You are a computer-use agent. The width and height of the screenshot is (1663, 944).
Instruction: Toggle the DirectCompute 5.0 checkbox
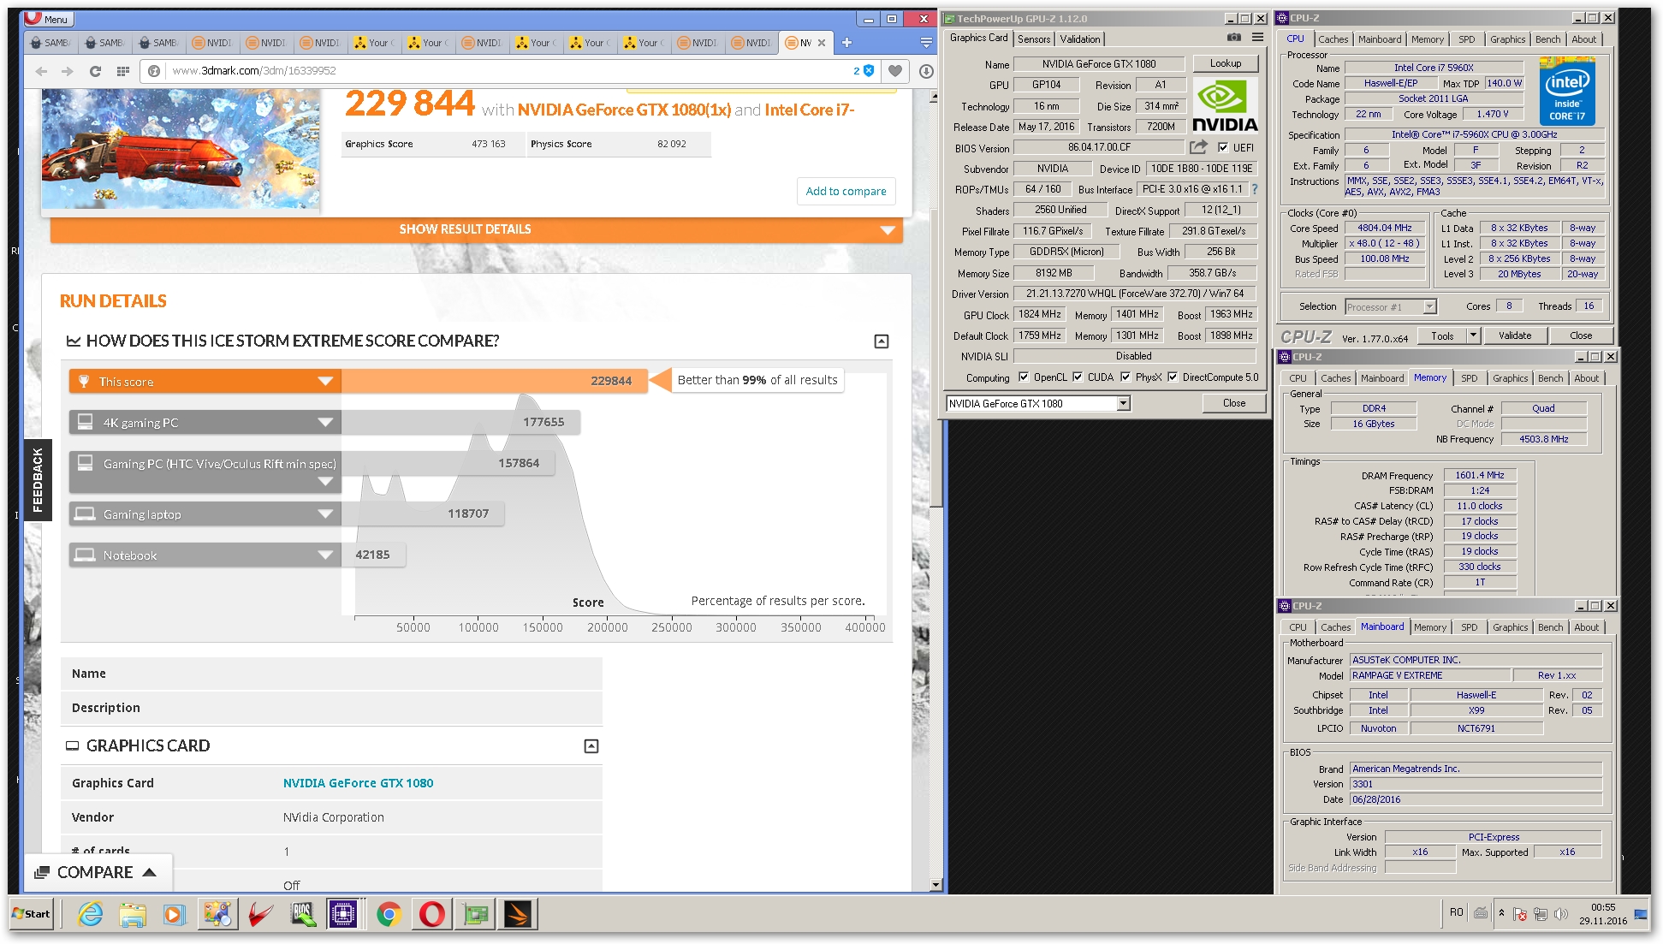pos(1173,377)
